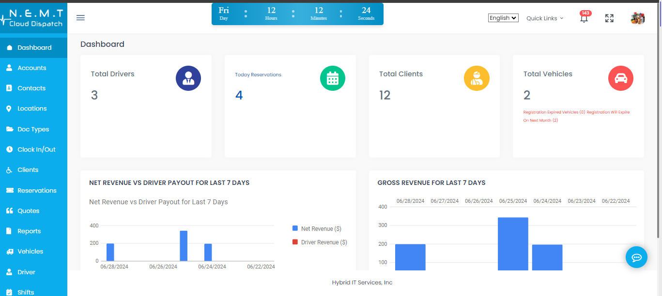Viewport: 662px width, 296px height.
Task: Click the green calendar icon on Today Reservations
Action: [333, 78]
